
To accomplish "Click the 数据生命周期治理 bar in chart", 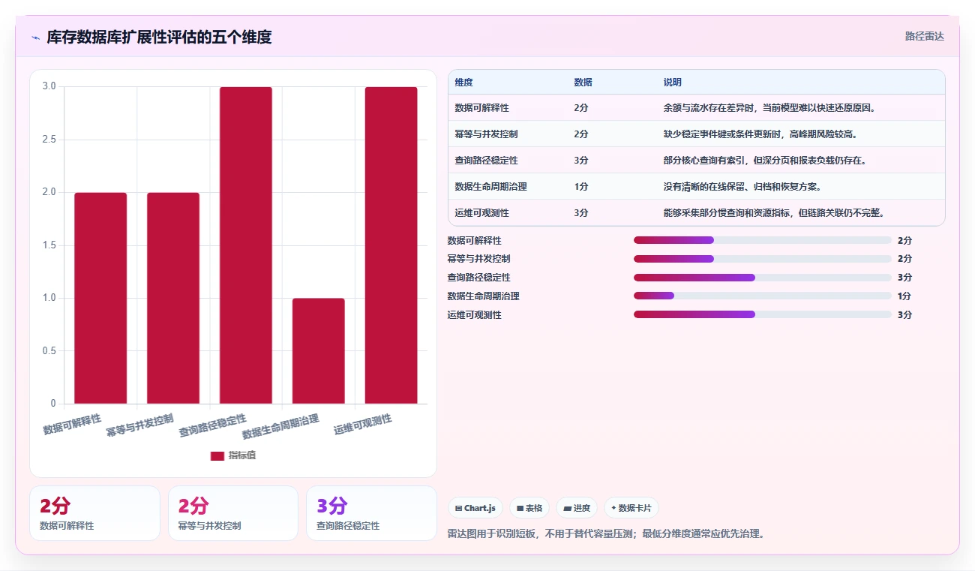I will click(319, 351).
